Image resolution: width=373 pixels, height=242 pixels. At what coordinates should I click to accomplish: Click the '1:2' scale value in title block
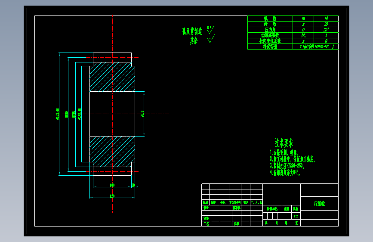296,216
